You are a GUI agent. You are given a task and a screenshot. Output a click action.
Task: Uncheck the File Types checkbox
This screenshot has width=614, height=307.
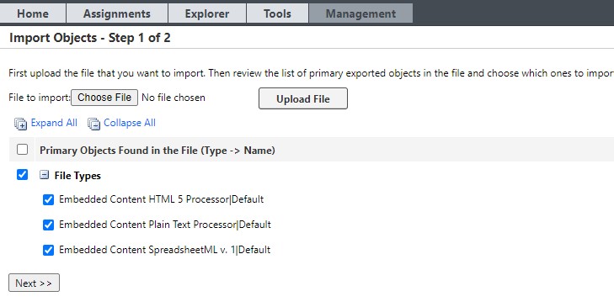tap(23, 174)
